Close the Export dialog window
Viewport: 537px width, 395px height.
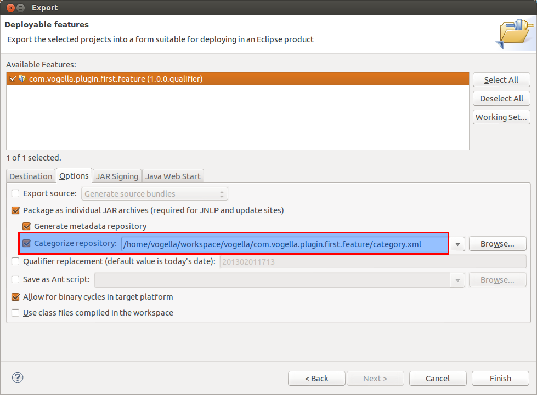pyautogui.click(x=10, y=8)
